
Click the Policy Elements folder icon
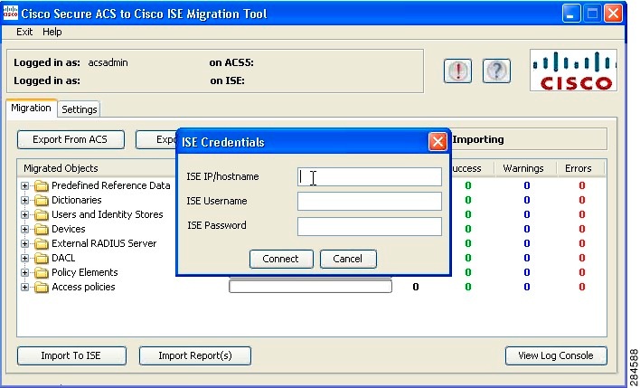[42, 273]
